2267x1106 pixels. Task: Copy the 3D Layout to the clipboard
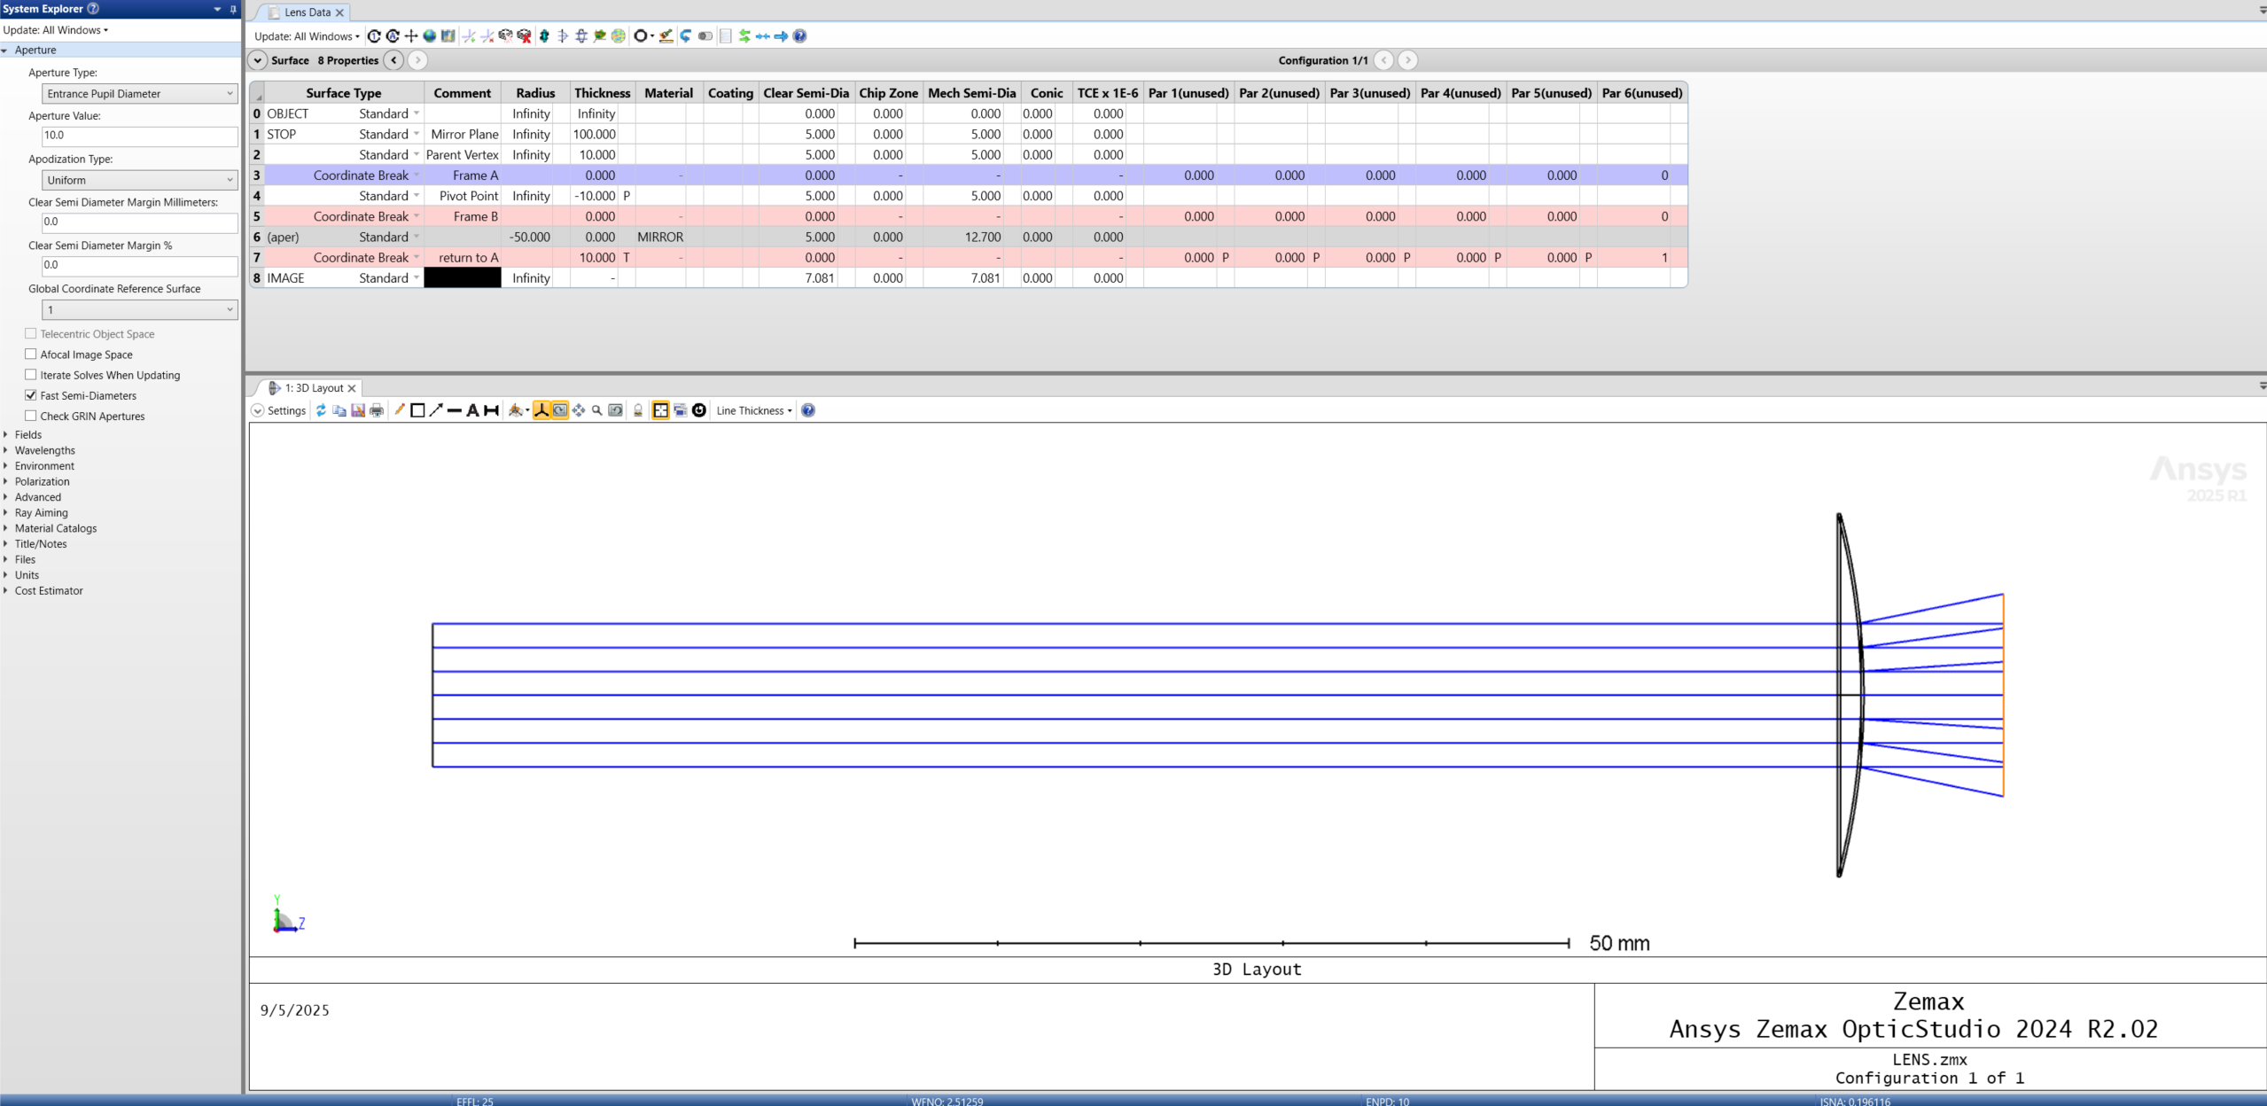[339, 410]
